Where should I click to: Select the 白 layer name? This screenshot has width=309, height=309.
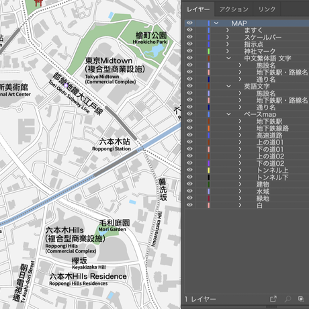(259, 206)
